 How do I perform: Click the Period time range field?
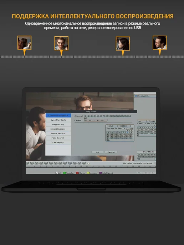[x=96, y=120]
